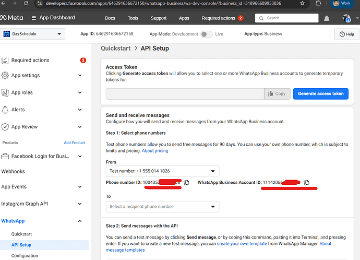Click the Facebook Login briefcase icon
The height and width of the screenshot is (260, 360).
click(5, 157)
